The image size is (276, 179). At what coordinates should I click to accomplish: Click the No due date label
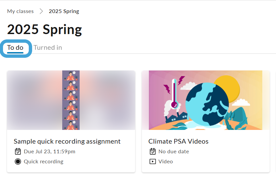pyautogui.click(x=174, y=151)
